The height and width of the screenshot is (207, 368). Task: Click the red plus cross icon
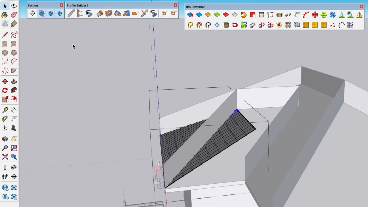coord(315,15)
